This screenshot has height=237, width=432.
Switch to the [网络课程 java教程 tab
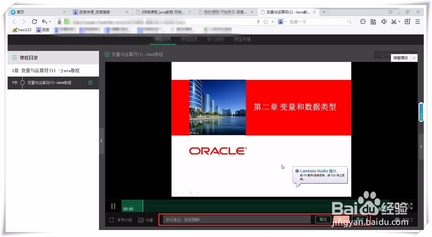click(x=163, y=12)
